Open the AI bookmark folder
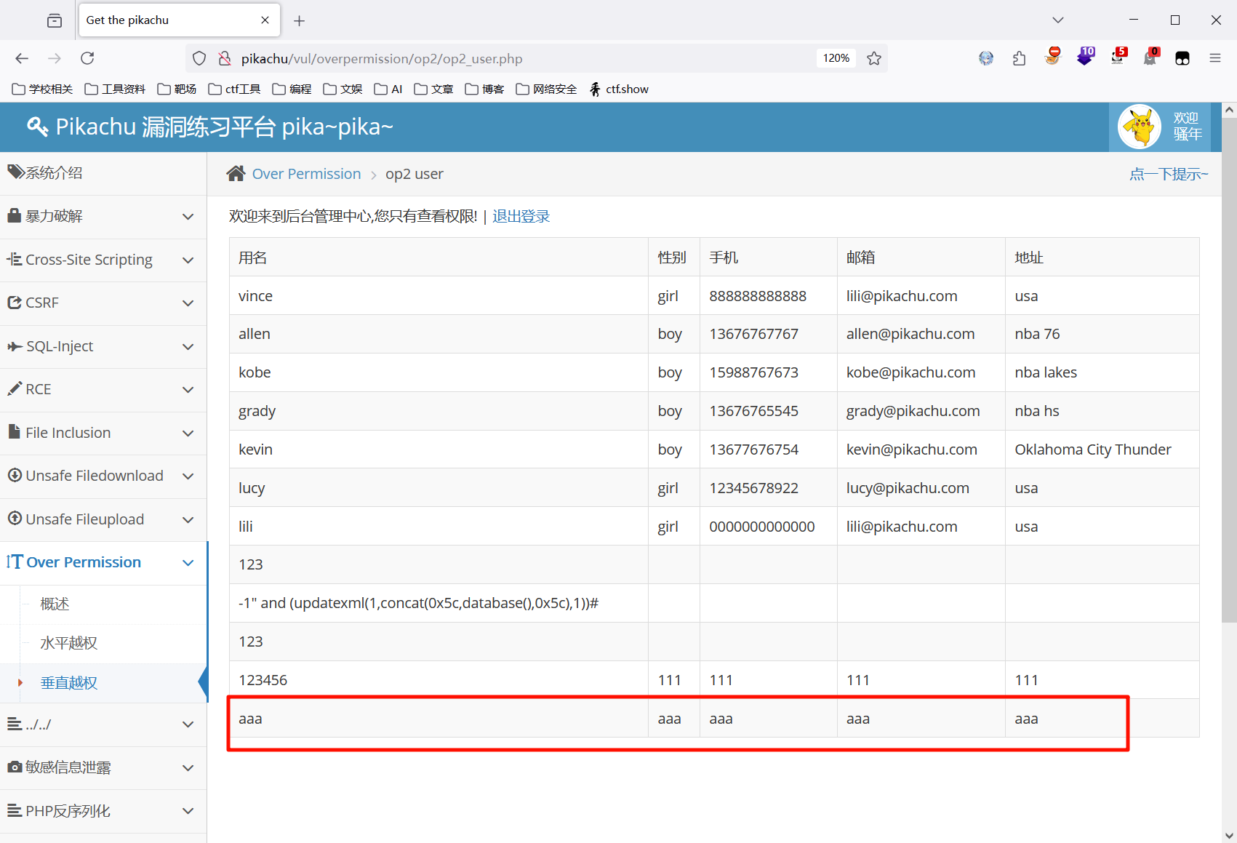The image size is (1237, 843). click(x=388, y=89)
